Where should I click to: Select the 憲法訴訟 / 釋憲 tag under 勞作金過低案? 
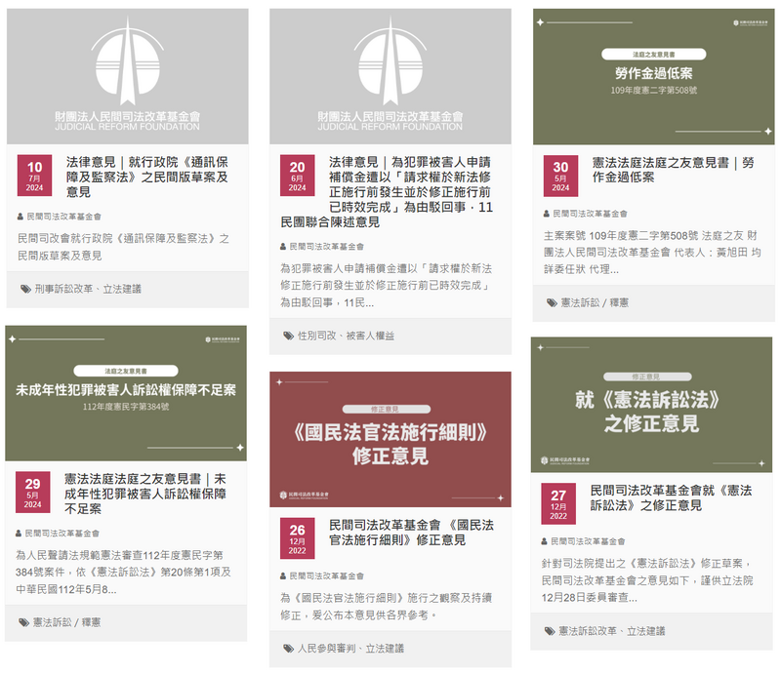[595, 302]
